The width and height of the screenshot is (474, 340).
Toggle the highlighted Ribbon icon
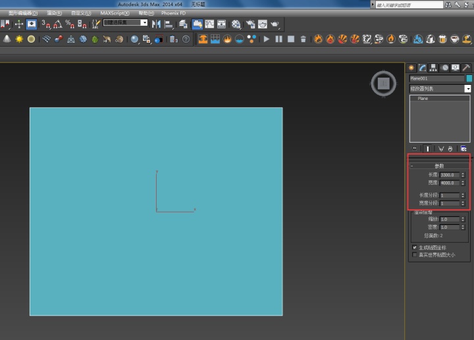[x=197, y=24]
